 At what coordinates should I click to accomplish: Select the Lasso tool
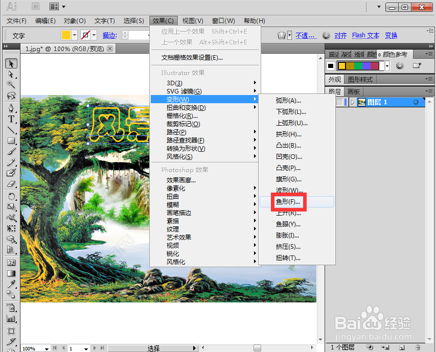pyautogui.click(x=11, y=96)
